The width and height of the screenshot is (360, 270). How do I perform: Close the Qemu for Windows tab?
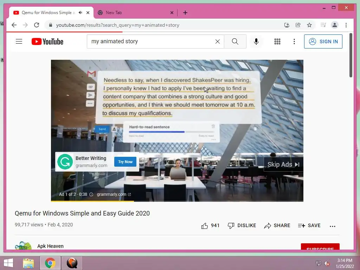[88, 13]
